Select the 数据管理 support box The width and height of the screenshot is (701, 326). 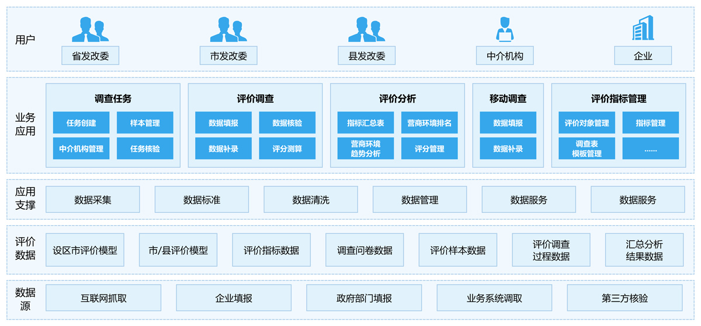(x=420, y=199)
